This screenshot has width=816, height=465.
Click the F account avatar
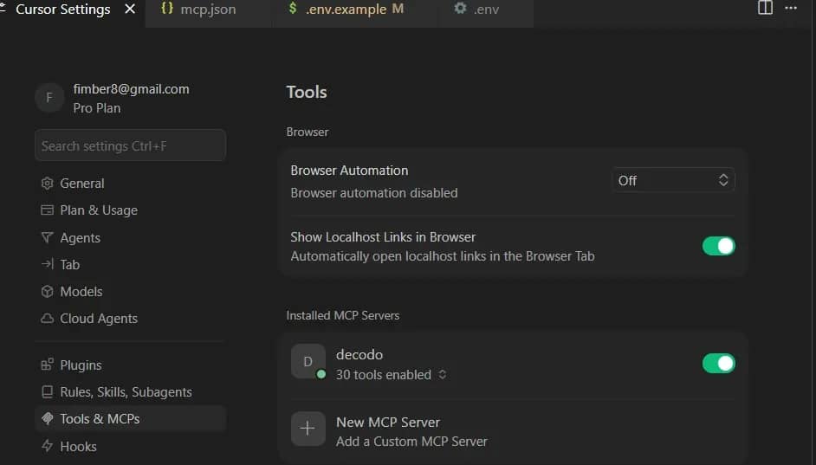(49, 98)
